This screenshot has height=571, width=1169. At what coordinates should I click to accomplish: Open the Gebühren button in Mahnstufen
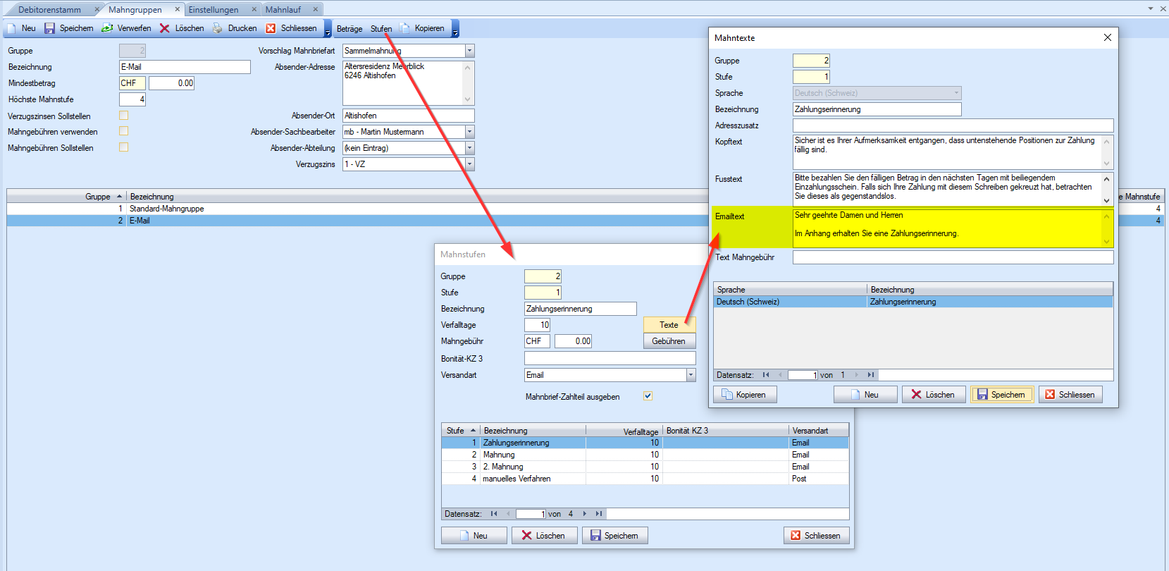tap(669, 341)
